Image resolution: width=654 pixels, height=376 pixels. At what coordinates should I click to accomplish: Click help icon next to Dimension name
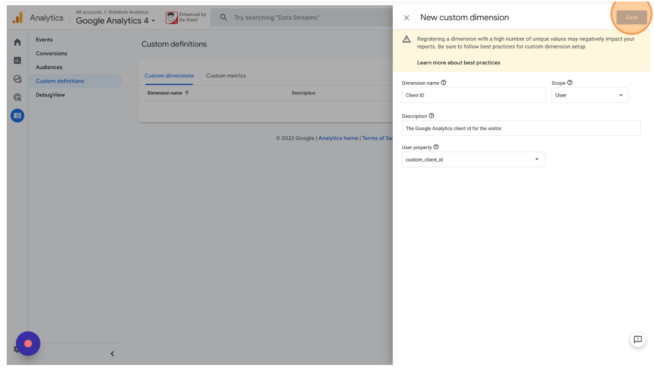point(443,83)
